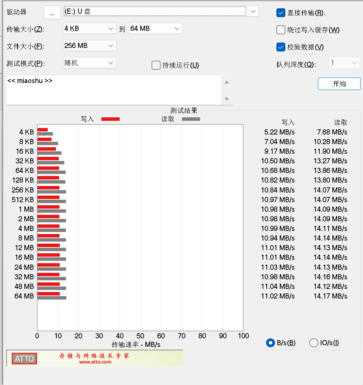363x385 pixels.
Task: Click the red 写入 legend swatch
Action: click(110, 119)
